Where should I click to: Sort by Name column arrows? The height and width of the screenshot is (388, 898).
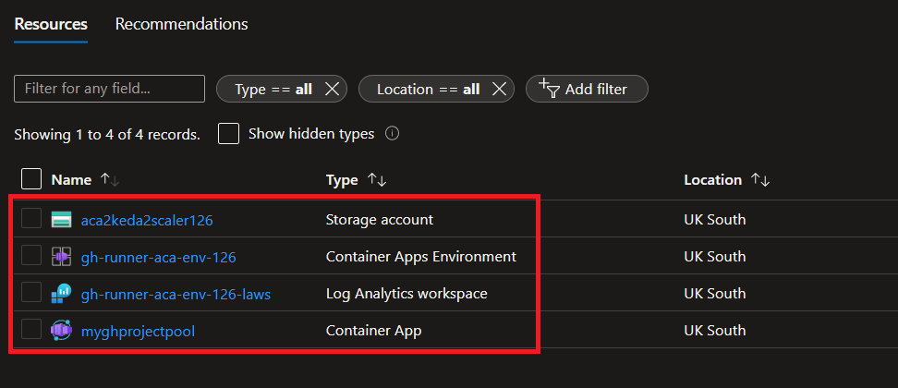pyautogui.click(x=109, y=180)
